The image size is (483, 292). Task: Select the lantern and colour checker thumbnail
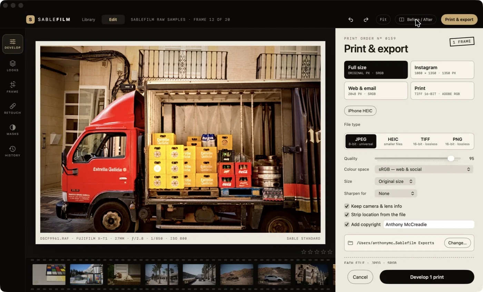87,274
